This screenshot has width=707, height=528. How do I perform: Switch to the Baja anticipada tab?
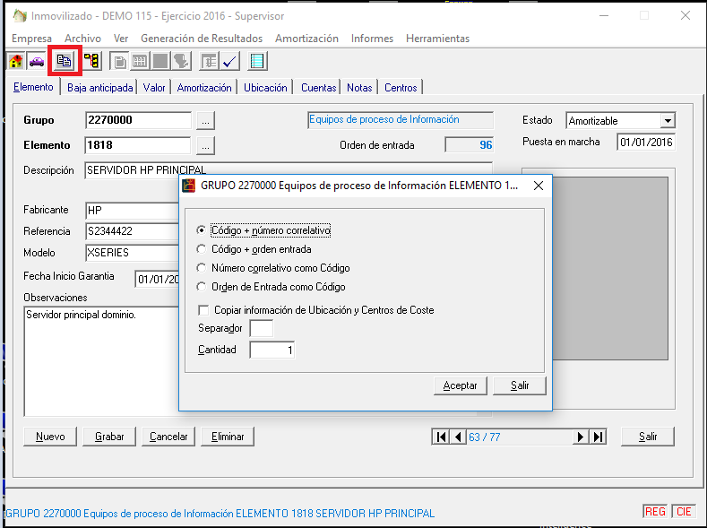click(x=99, y=88)
